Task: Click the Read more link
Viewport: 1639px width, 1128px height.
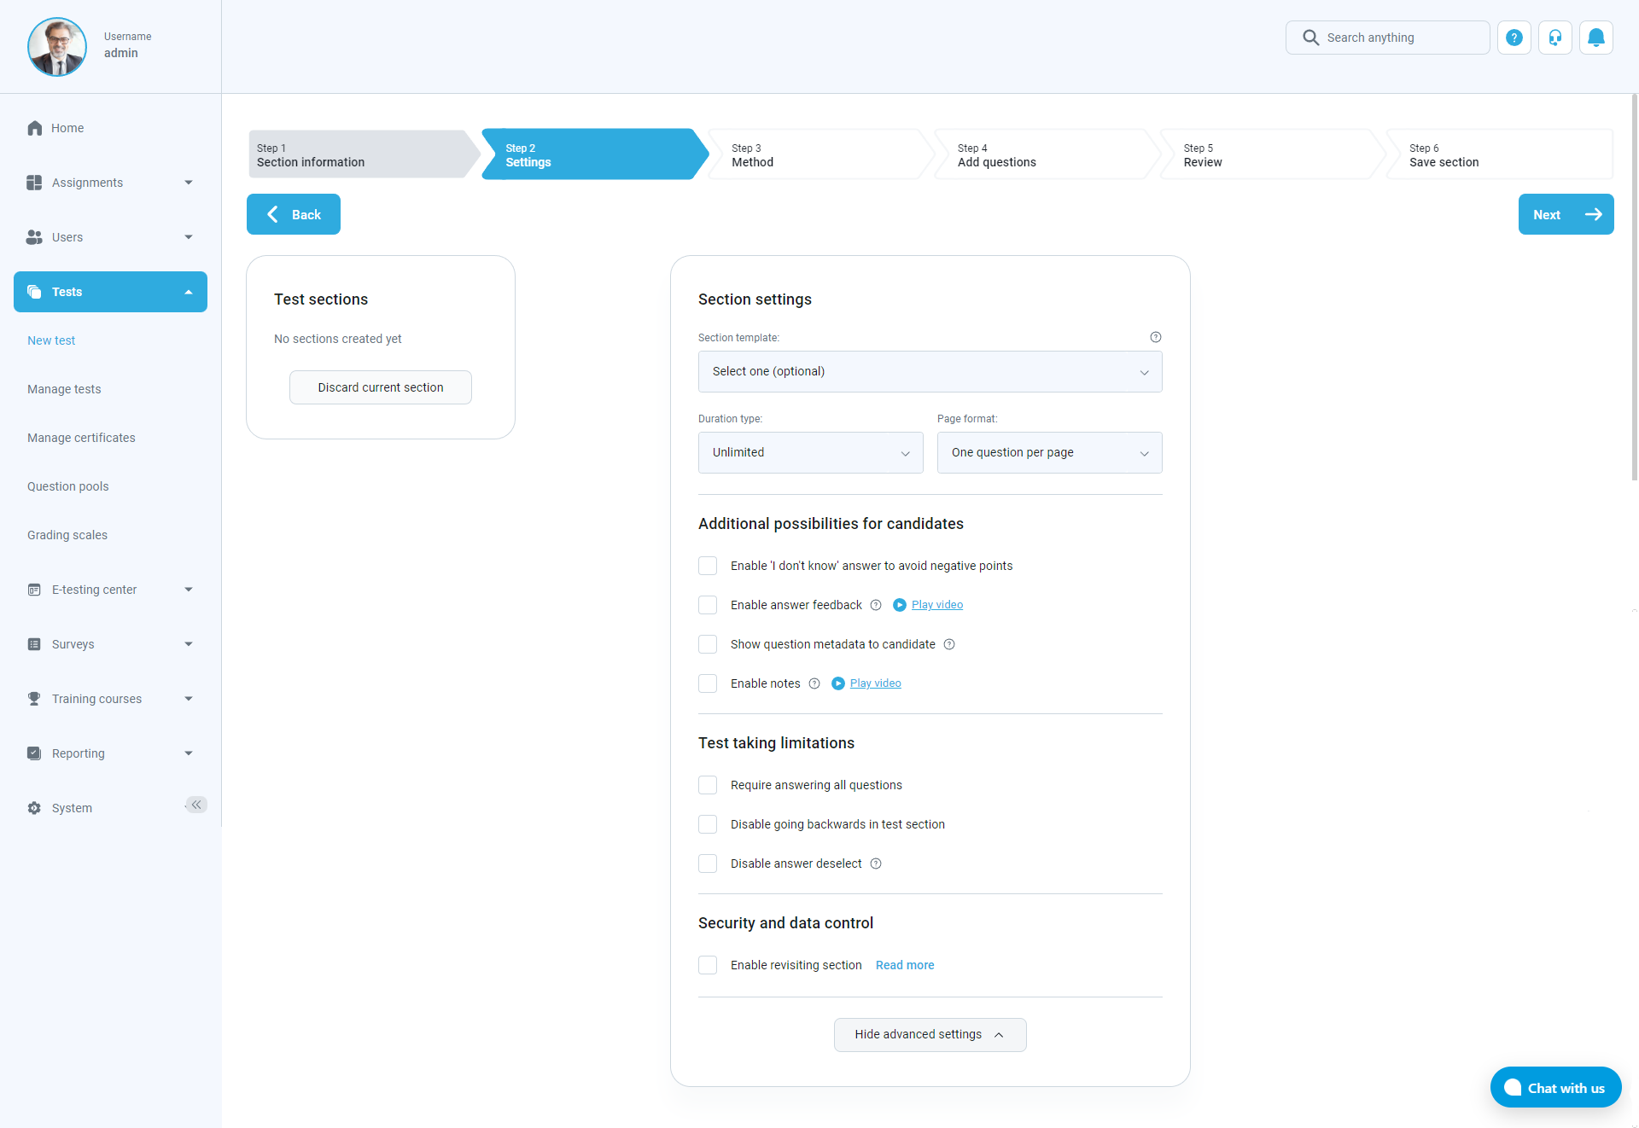Action: point(904,965)
